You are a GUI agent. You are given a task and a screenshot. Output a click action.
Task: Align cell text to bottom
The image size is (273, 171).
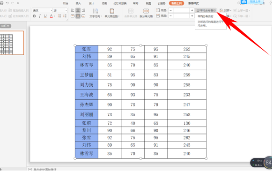[x=83, y=16]
